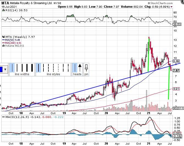
Task: Click the -0.142 MACD value tag
Action: click(x=177, y=136)
